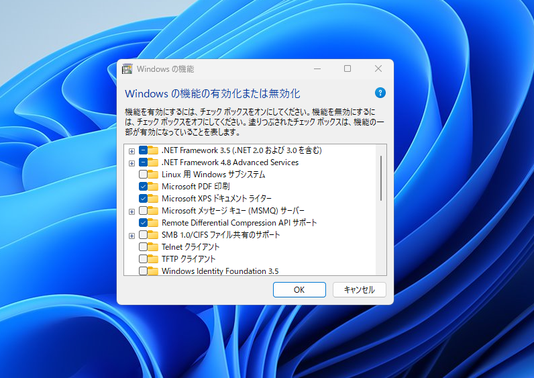Viewport: 534px width, 378px height.
Task: Toggle the .NET Framework 4.8 Advanced Services checkbox
Action: click(x=143, y=162)
